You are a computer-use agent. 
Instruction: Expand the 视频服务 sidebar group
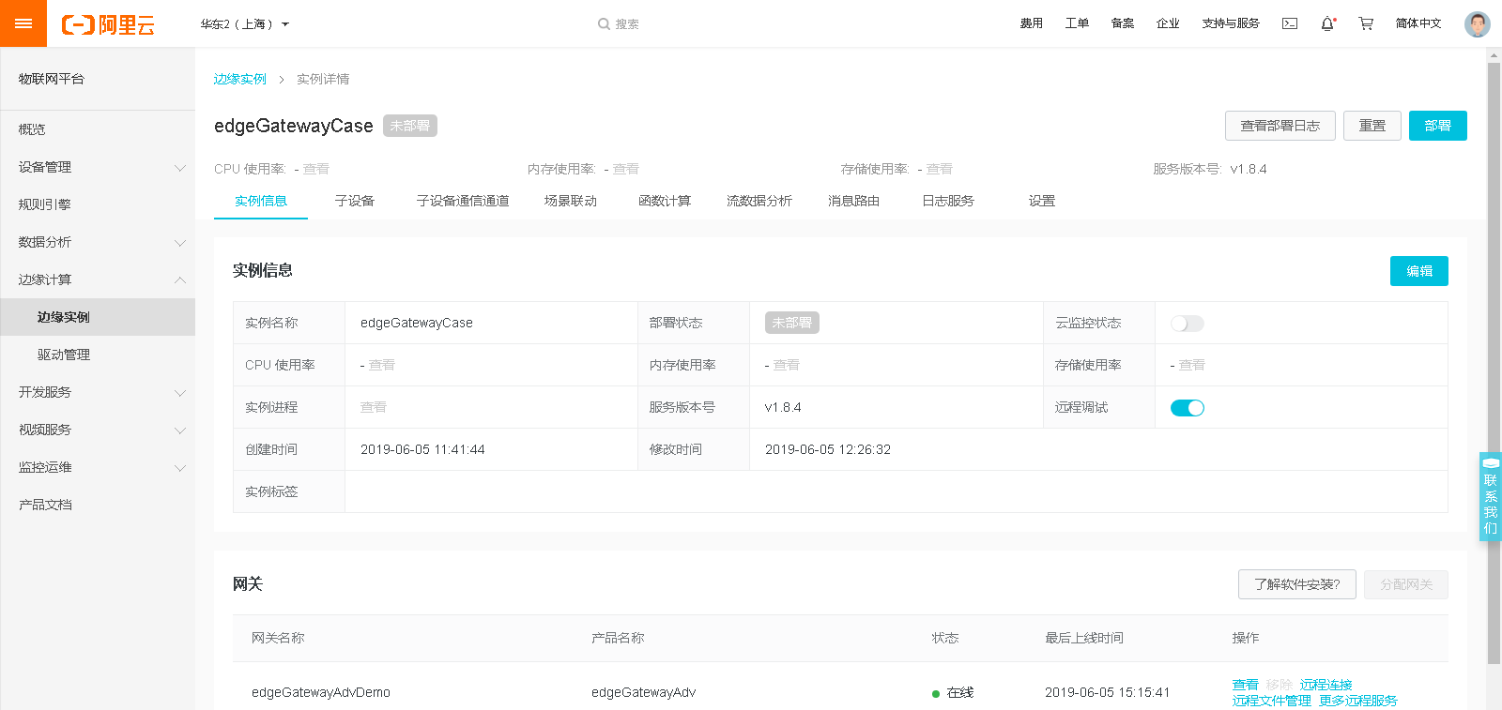[x=98, y=430]
